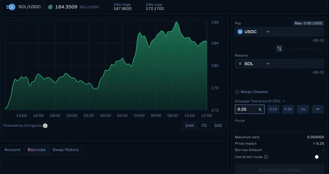Click the Max: 0.00 USDC button
This screenshot has height=174, width=329.
point(309,23)
